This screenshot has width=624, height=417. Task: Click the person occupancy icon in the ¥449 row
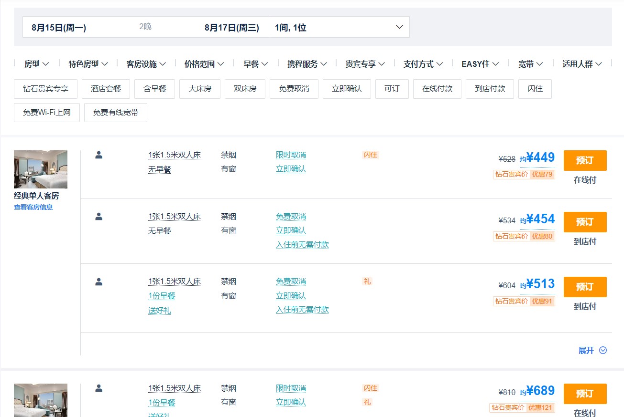[x=99, y=155]
